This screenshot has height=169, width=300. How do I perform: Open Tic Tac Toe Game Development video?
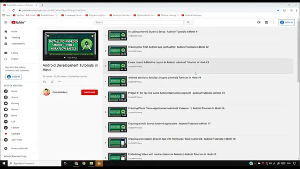(176, 93)
